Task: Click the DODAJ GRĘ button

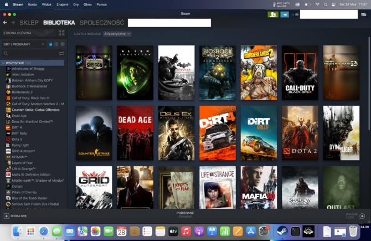Action: point(15,216)
